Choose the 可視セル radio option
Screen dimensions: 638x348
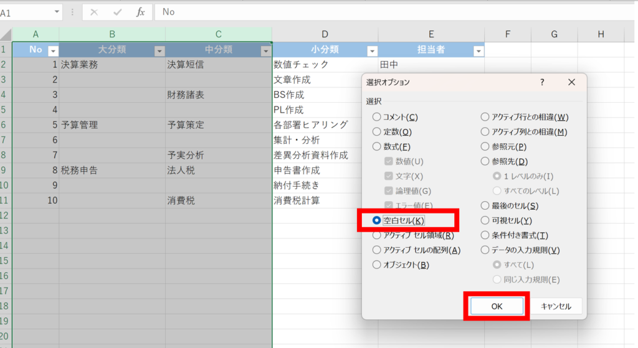click(485, 220)
